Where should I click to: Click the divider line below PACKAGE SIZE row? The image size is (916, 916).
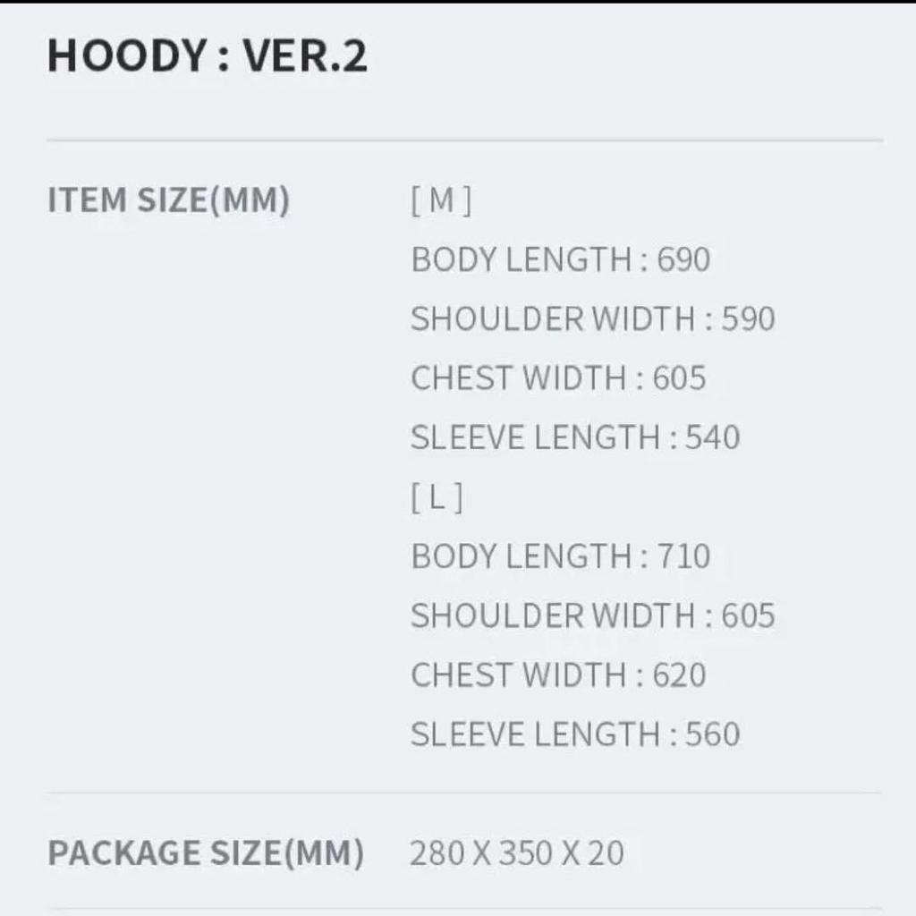point(465,909)
